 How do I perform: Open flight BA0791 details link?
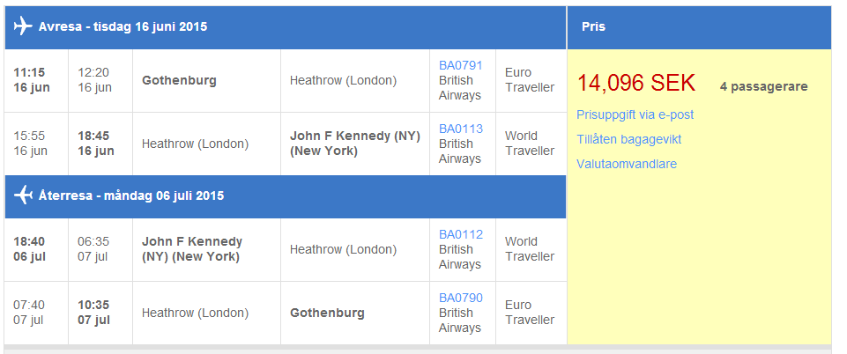tap(460, 65)
